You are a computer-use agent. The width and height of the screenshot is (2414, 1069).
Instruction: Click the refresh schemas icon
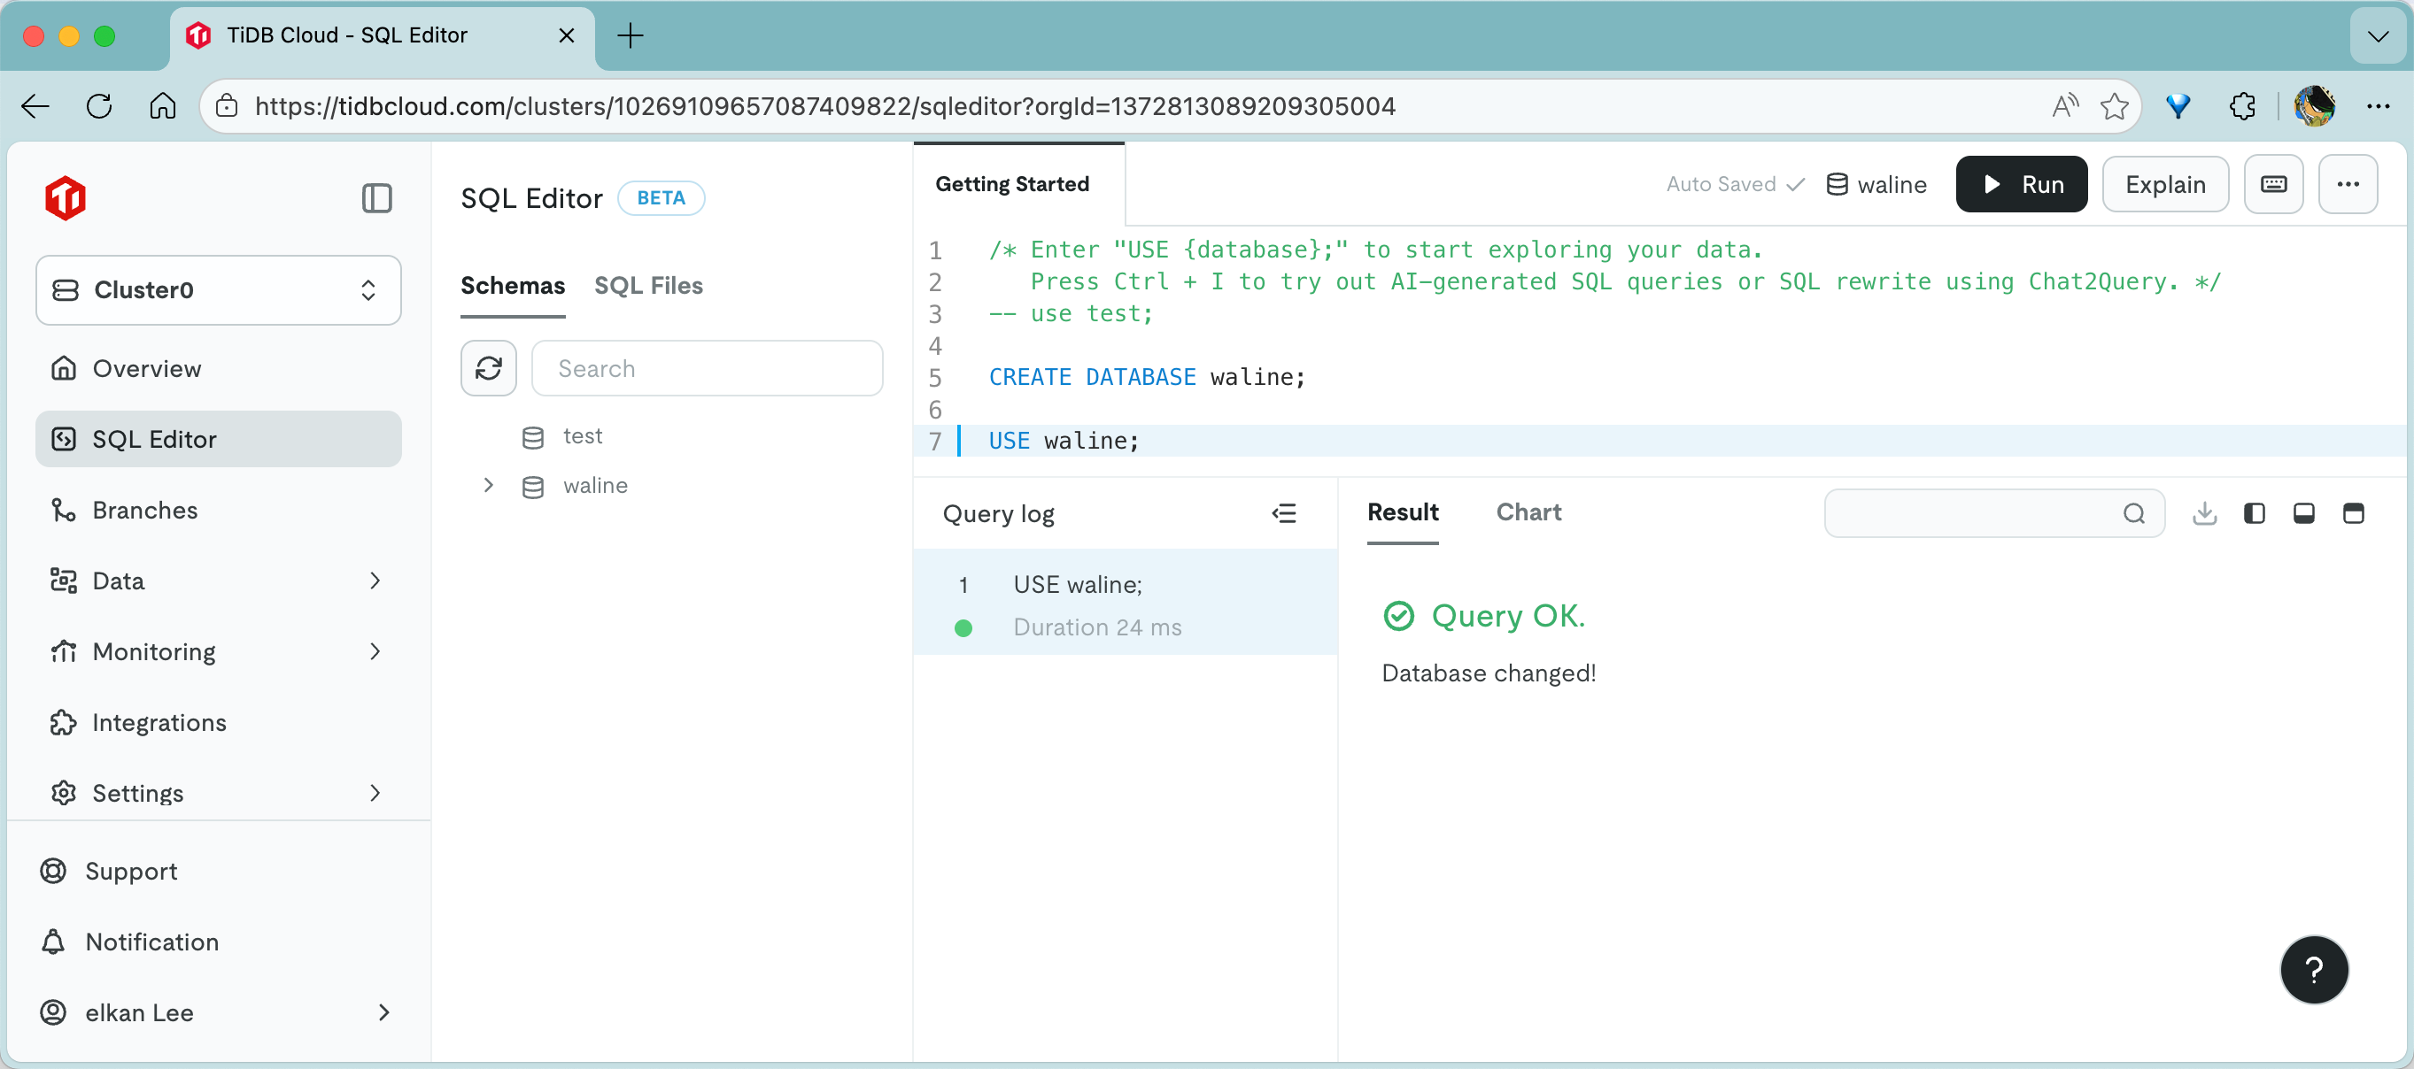(488, 368)
